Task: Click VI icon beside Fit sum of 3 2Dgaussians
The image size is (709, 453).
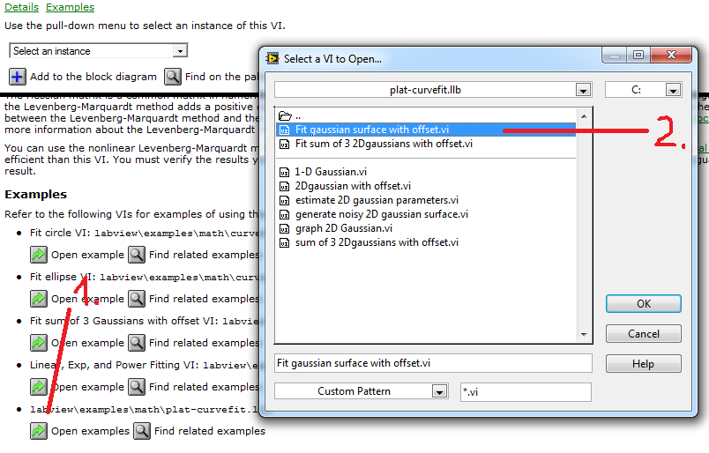Action: tap(285, 145)
